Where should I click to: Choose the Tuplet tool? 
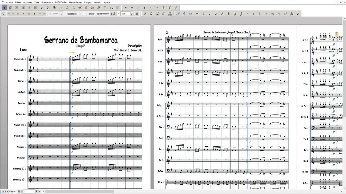point(61,8)
